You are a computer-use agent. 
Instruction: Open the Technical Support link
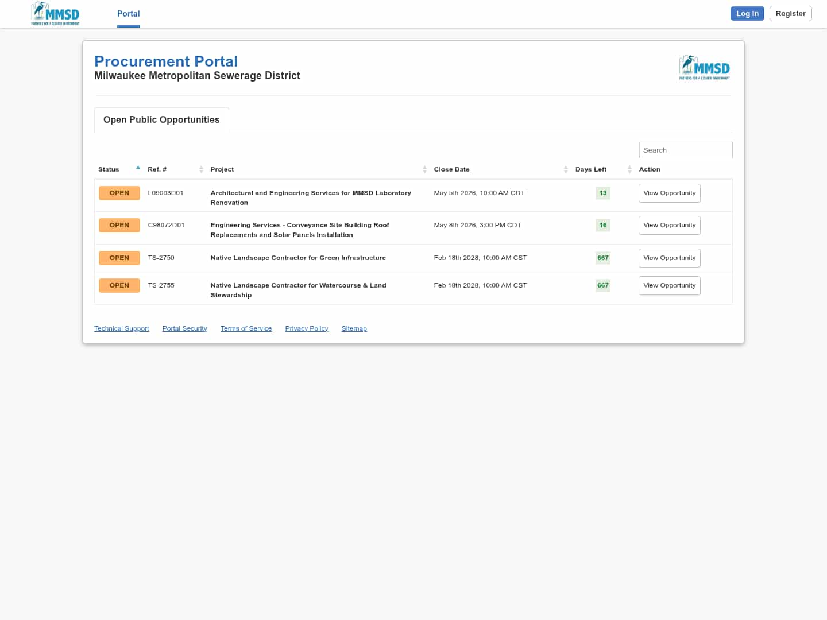121,329
